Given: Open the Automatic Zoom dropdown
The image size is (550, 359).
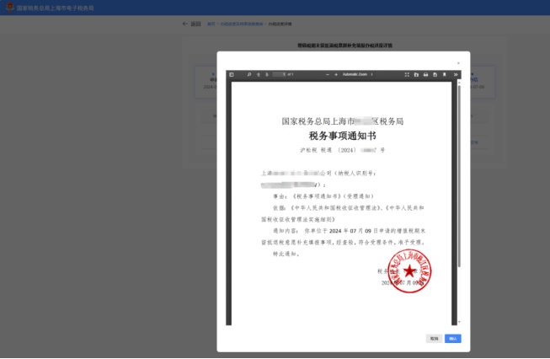Looking at the screenshot, I should pos(357,74).
